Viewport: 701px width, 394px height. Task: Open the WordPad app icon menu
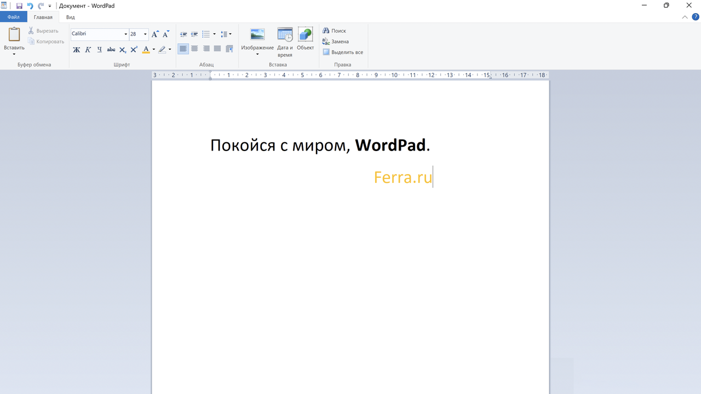pos(4,5)
